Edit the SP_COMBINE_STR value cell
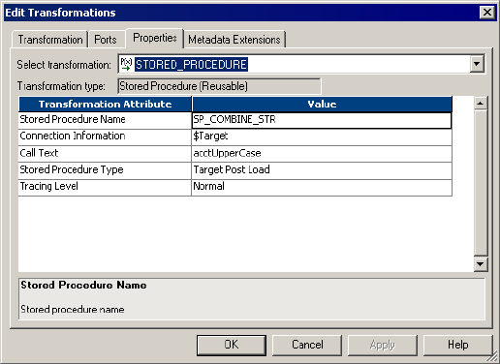The height and width of the screenshot is (364, 500). pyautogui.click(x=322, y=120)
